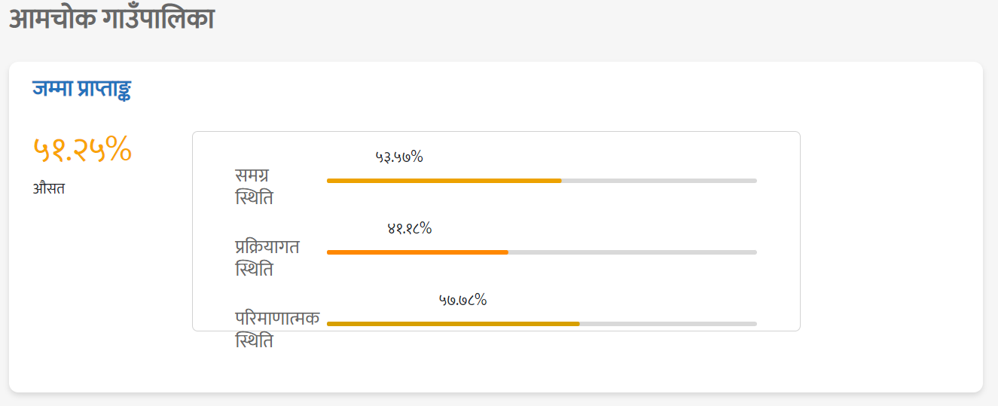
Task: Click the gray unfilled part of प्रक्रियागत स्थिति bar
Action: pyautogui.click(x=633, y=252)
